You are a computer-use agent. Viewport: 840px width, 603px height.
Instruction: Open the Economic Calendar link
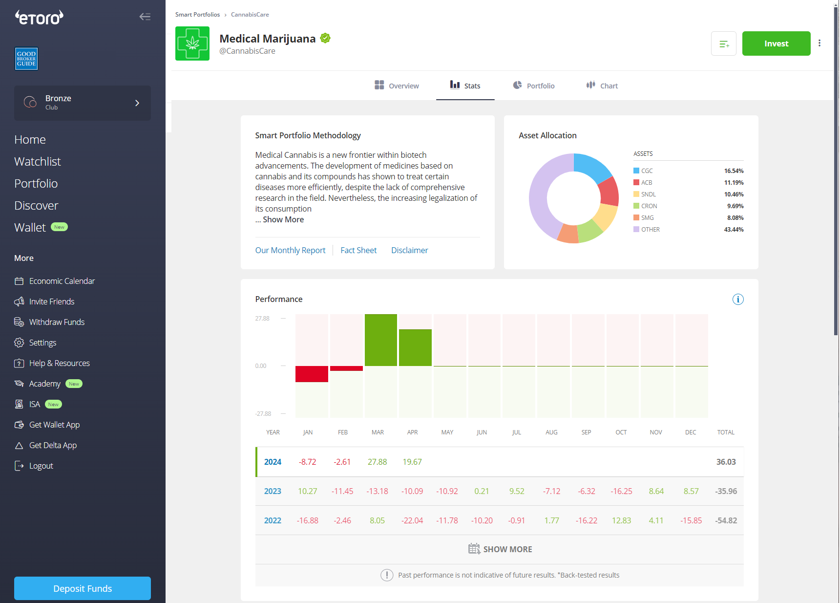tap(62, 281)
